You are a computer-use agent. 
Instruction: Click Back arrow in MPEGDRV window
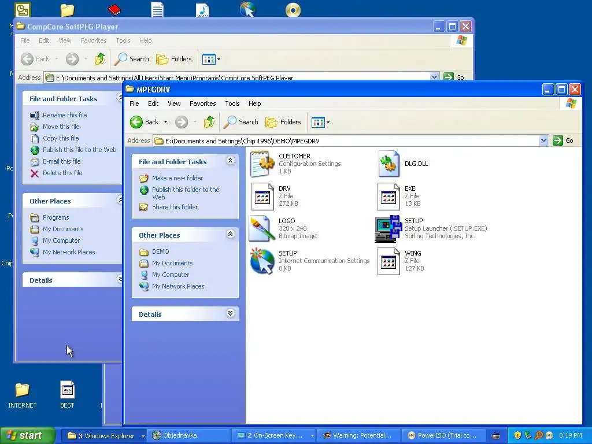(136, 122)
